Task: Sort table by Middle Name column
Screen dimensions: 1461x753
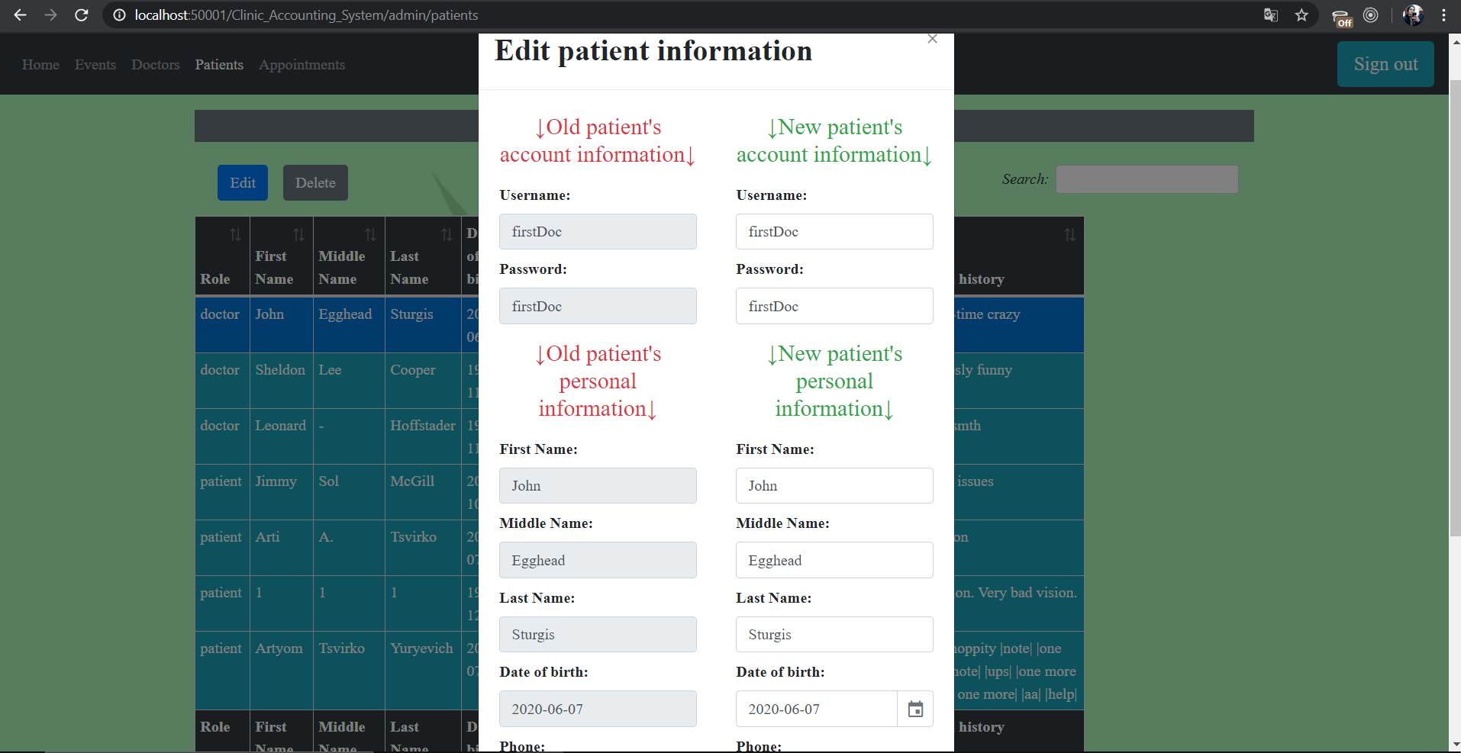Action: coord(370,235)
